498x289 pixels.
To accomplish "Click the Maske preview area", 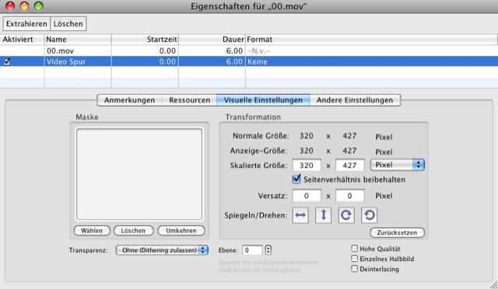I will coord(139,174).
